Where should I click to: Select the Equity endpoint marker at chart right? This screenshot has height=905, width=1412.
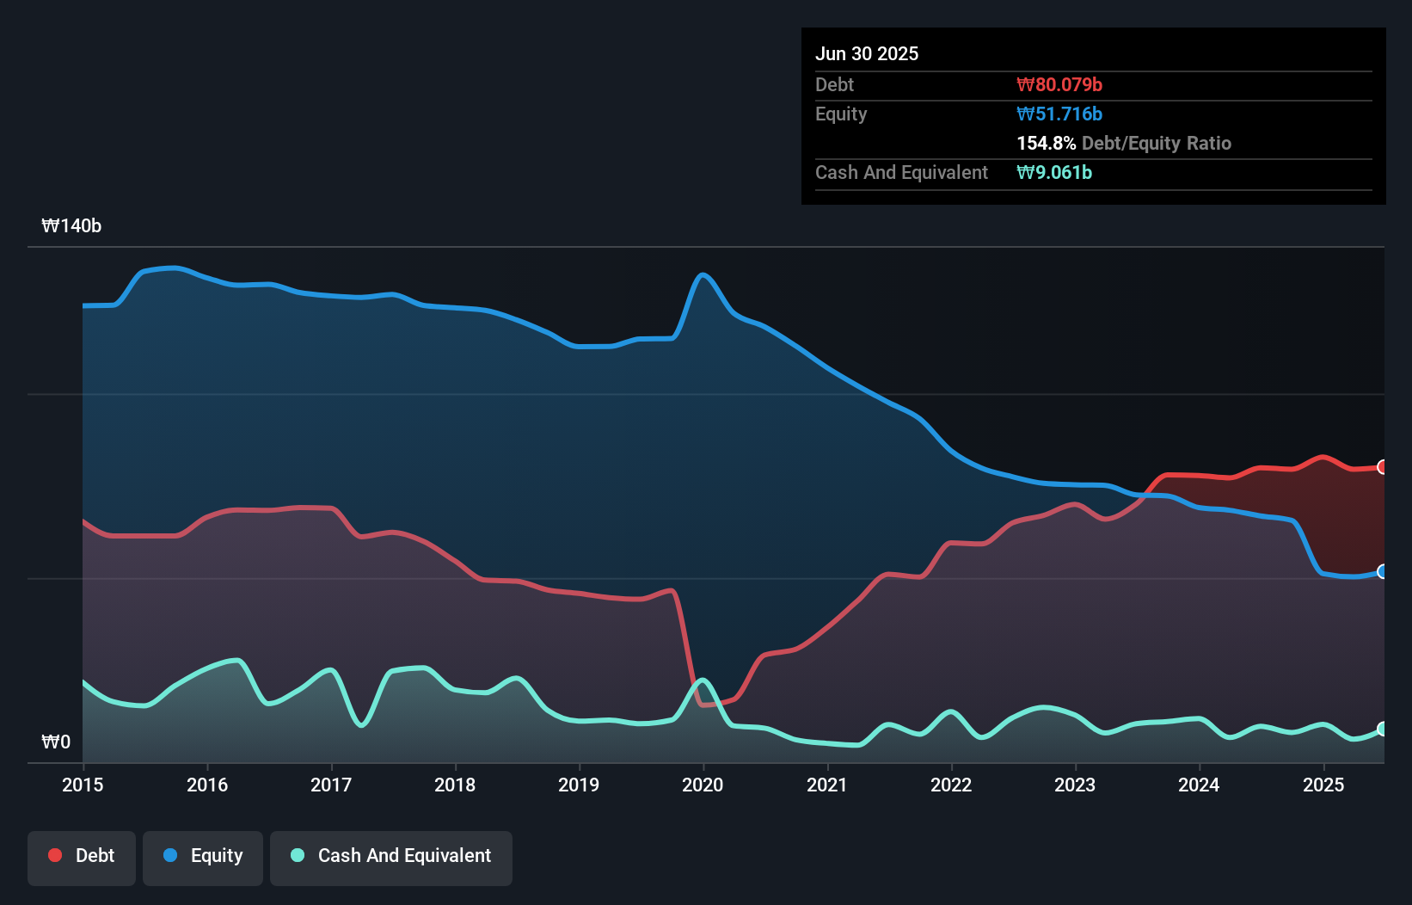(1381, 571)
